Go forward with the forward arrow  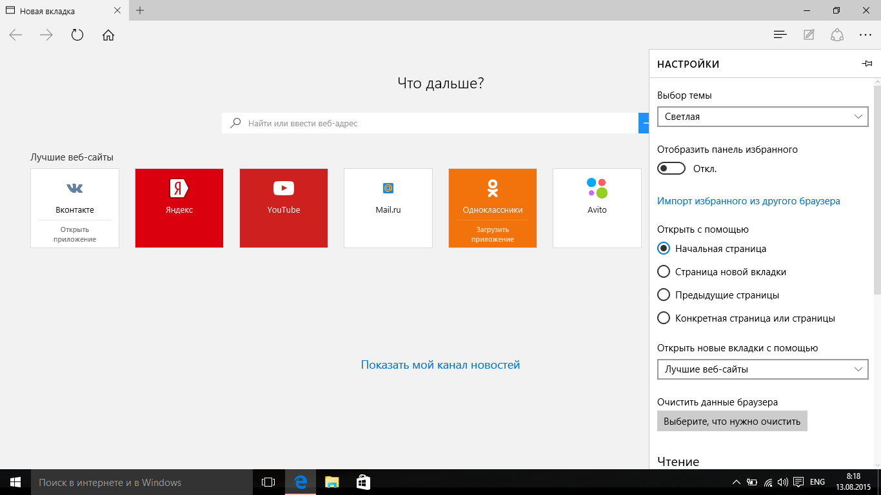click(x=46, y=35)
